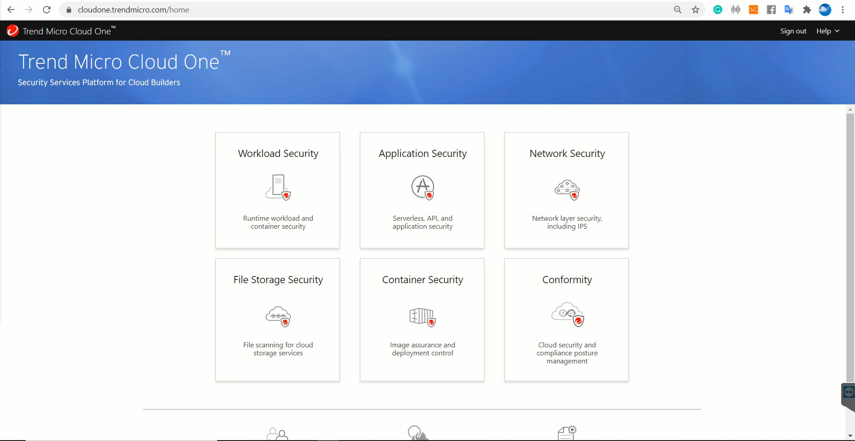Image resolution: width=855 pixels, height=441 pixels.
Task: Click the Network Security cloud icon
Action: pos(567,190)
